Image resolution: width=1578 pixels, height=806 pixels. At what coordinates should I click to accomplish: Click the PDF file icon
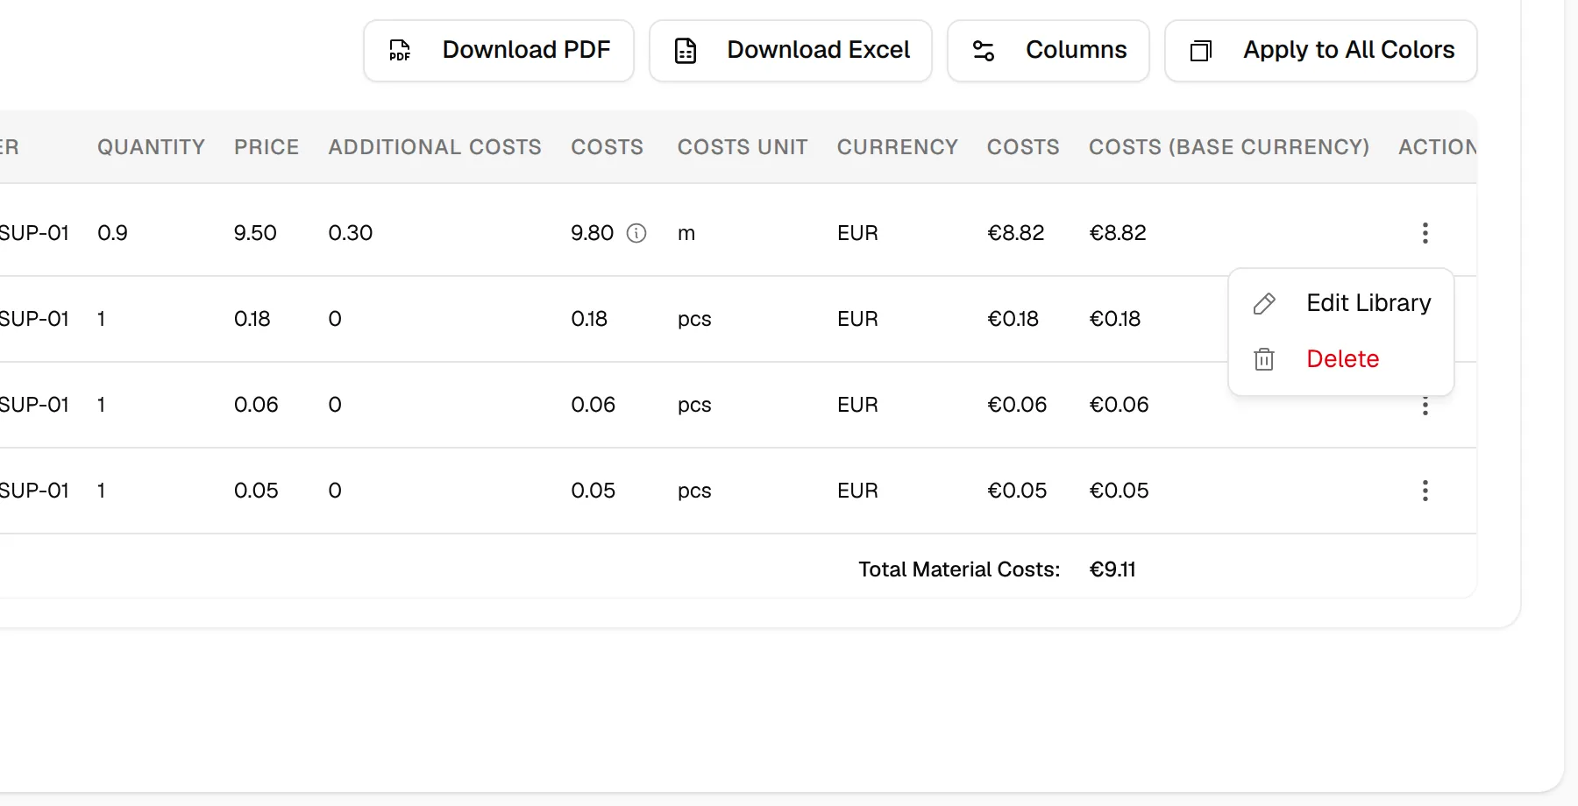[400, 51]
